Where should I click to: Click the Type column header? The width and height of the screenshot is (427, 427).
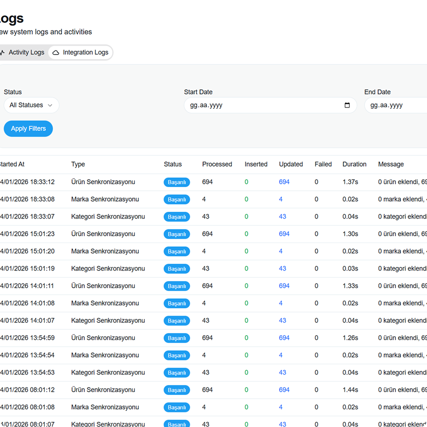click(x=78, y=164)
